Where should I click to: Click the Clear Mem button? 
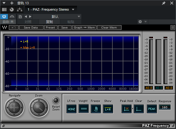coord(109,28)
